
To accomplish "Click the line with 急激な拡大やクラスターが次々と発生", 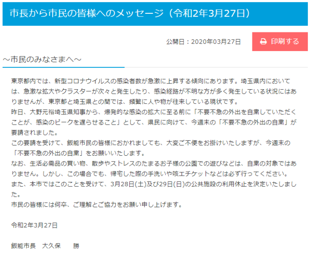I will click(154, 91).
